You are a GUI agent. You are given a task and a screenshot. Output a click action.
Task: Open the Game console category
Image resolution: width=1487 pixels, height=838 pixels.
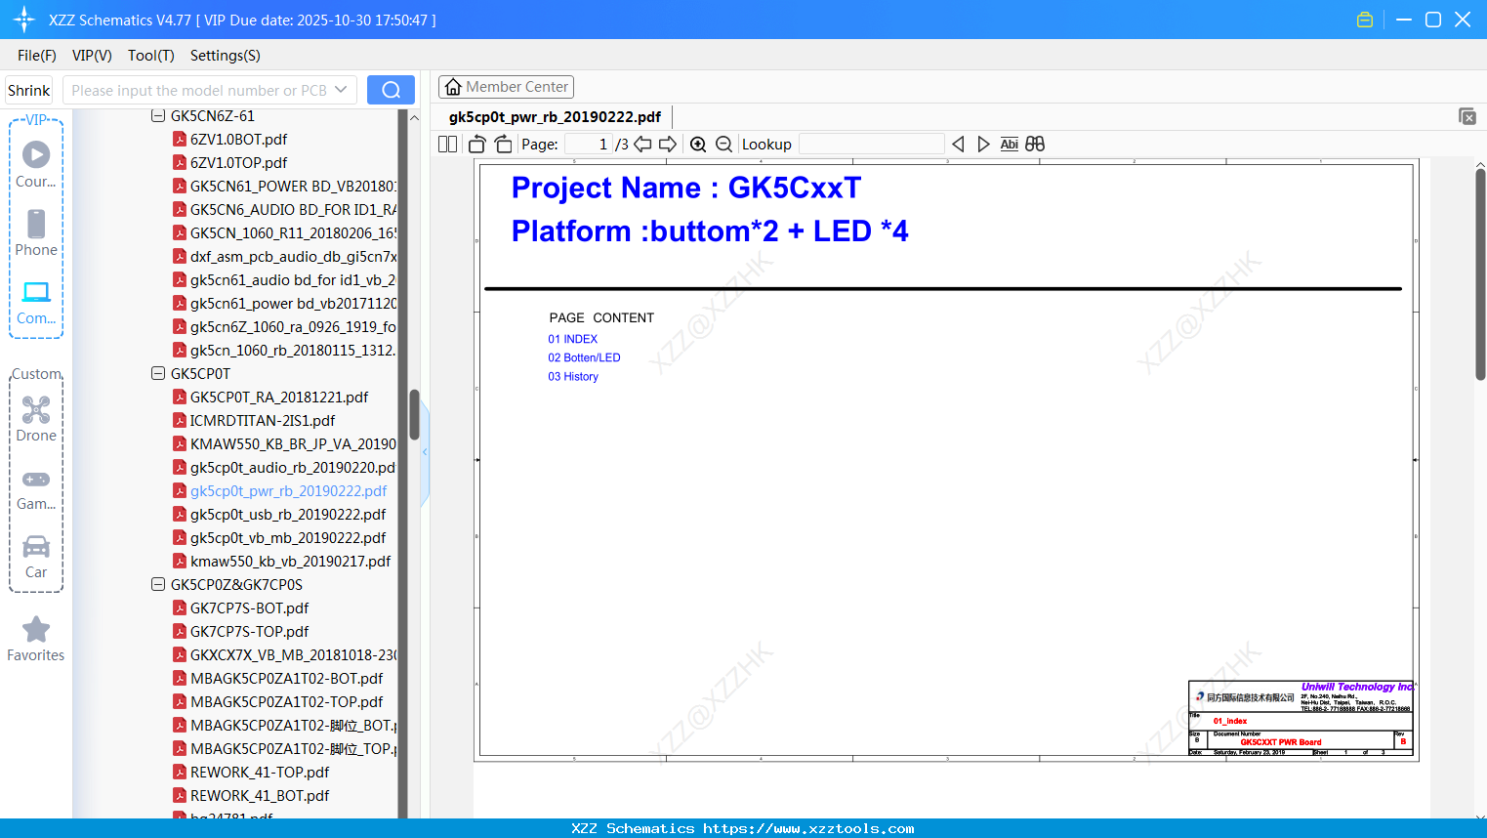[x=36, y=488]
